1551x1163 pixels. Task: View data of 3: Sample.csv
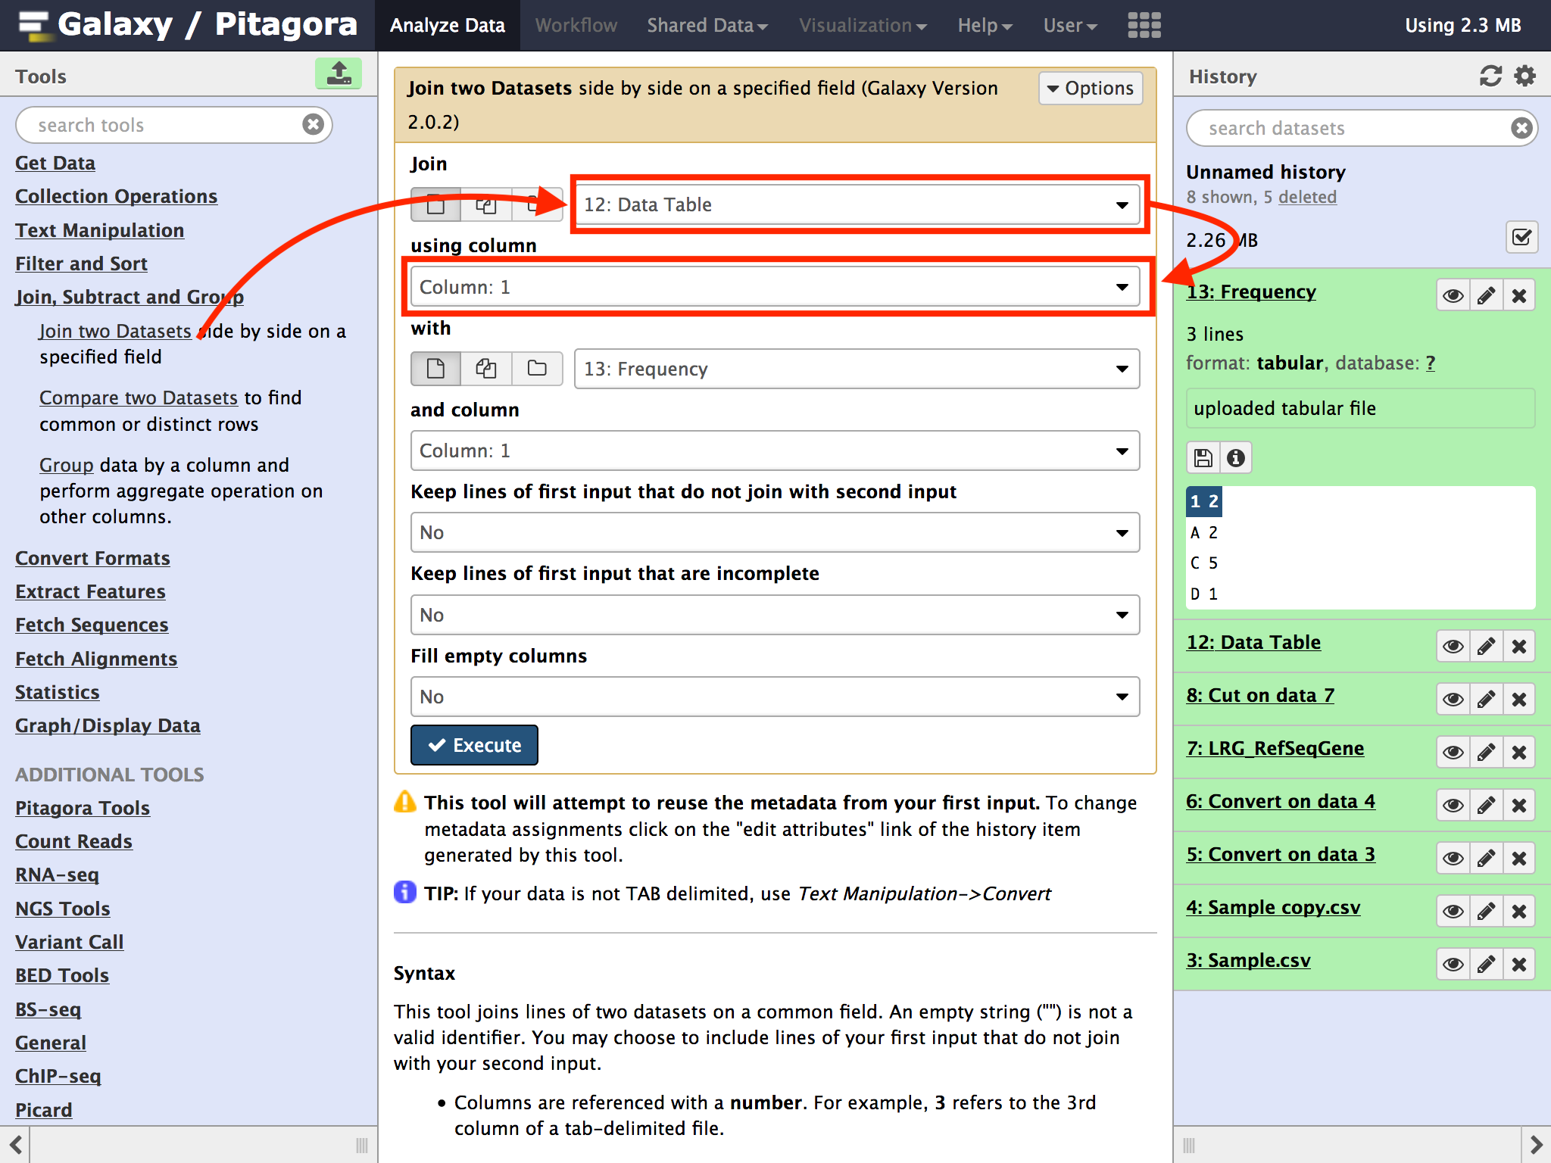pyautogui.click(x=1453, y=965)
